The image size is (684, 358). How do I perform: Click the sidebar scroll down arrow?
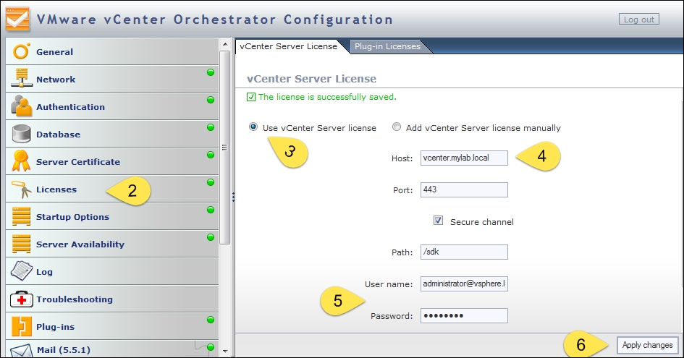[225, 351]
